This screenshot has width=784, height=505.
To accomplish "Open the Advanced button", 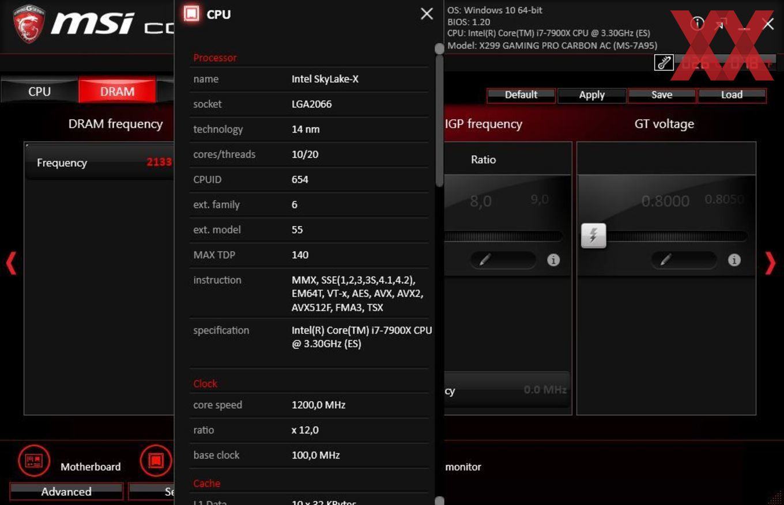I will pos(66,491).
